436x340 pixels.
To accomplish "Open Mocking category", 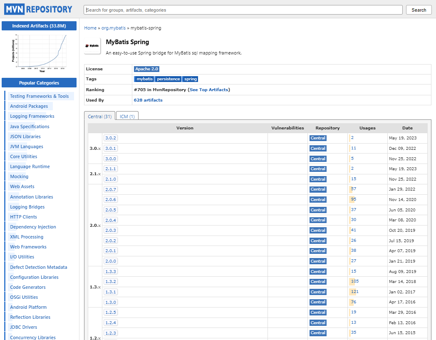I will click(x=19, y=177).
